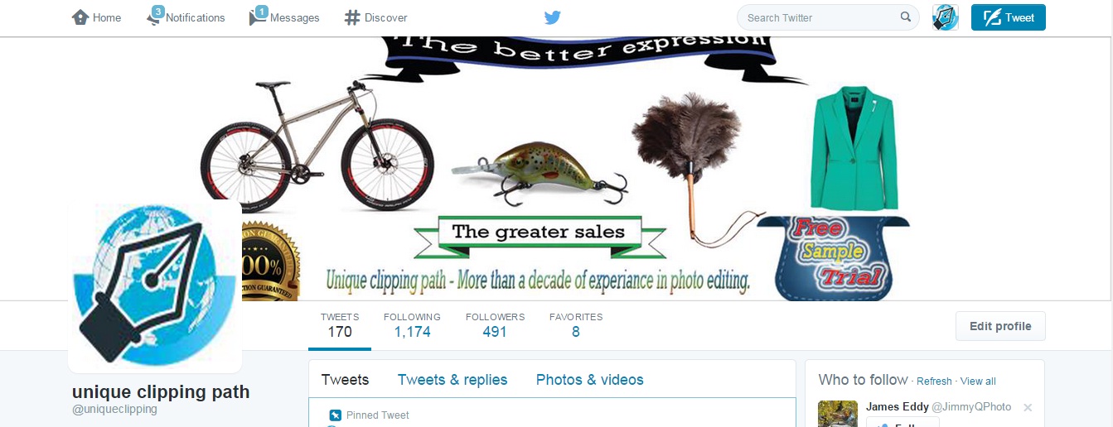The image size is (1113, 427).
Task: Click the Discover hashtag icon
Action: [352, 17]
